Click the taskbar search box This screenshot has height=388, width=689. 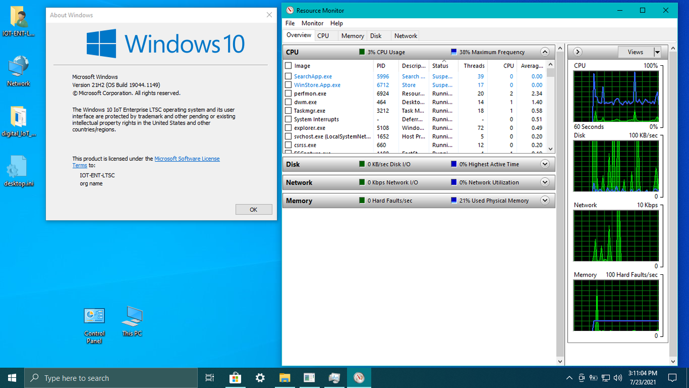(x=111, y=378)
